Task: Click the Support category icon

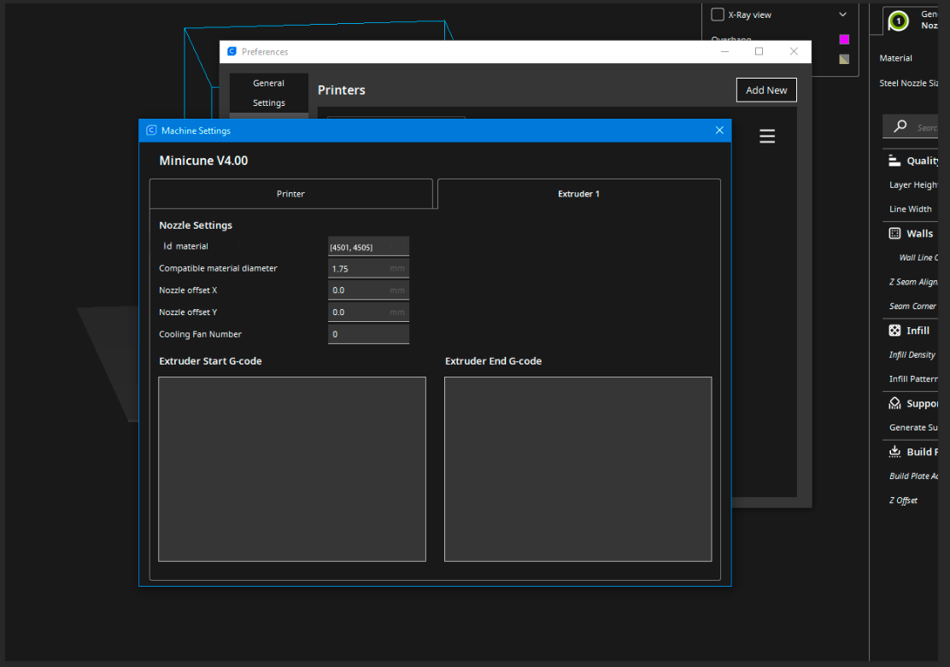Action: [894, 403]
